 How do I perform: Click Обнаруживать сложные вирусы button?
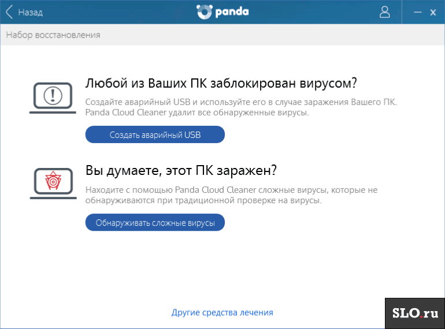155,222
